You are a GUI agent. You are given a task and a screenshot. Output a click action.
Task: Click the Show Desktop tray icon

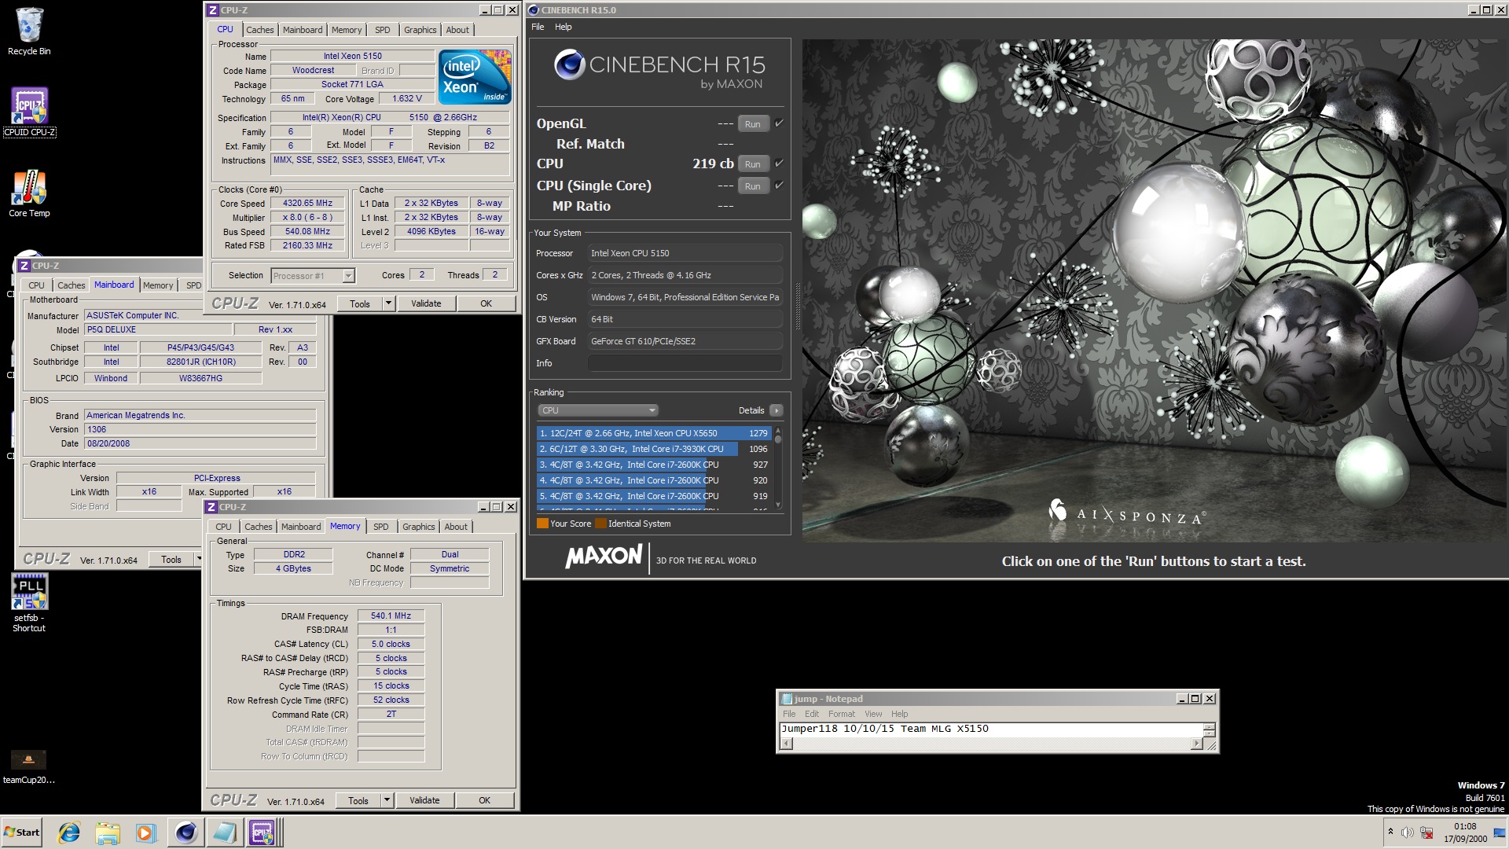click(1500, 832)
